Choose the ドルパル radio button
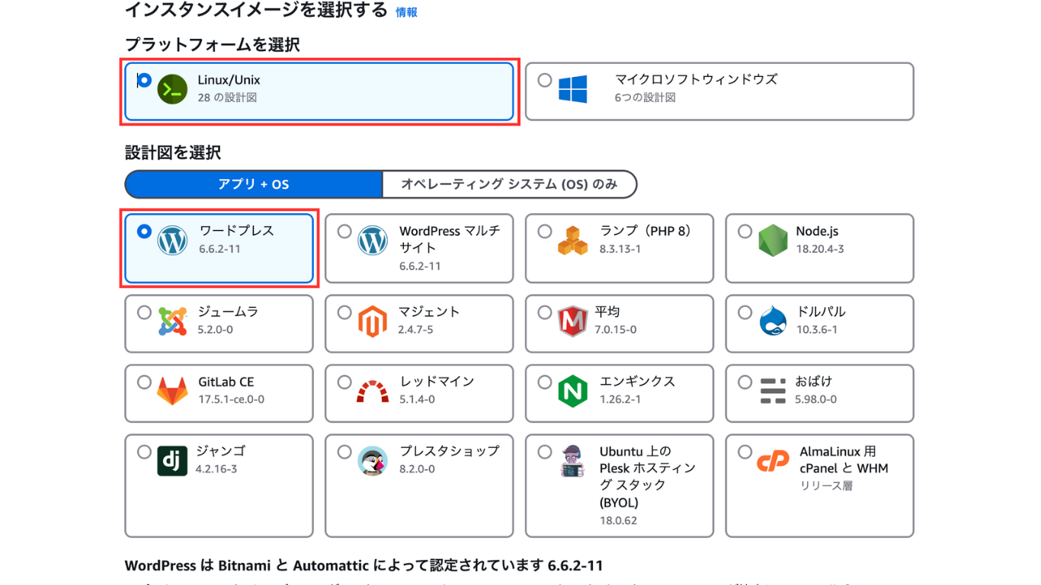Screen dimensions: 1041x585 point(745,312)
